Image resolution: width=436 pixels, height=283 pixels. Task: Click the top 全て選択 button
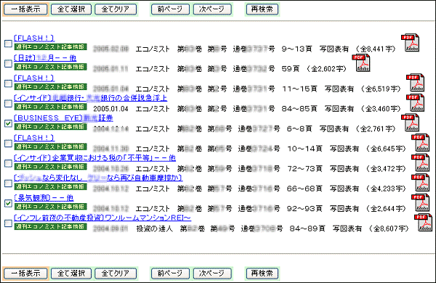pos(71,9)
